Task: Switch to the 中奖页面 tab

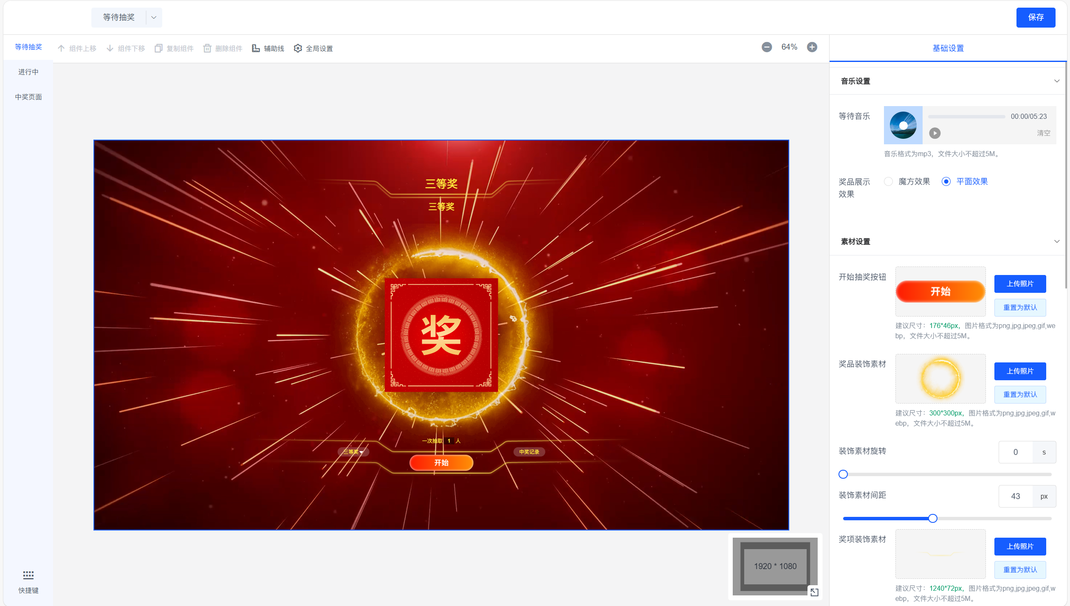Action: coord(28,97)
